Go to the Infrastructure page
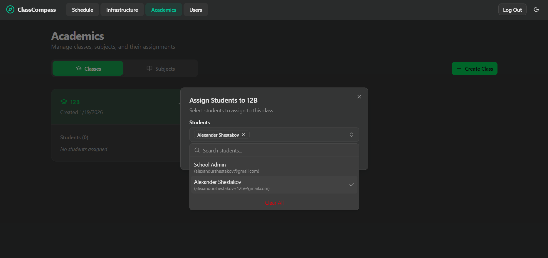The width and height of the screenshot is (548, 258). click(x=122, y=10)
